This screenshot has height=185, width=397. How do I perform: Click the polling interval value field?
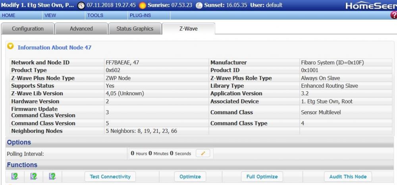pos(161,153)
